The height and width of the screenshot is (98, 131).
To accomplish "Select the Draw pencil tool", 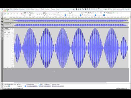I will [x=29, y=13].
